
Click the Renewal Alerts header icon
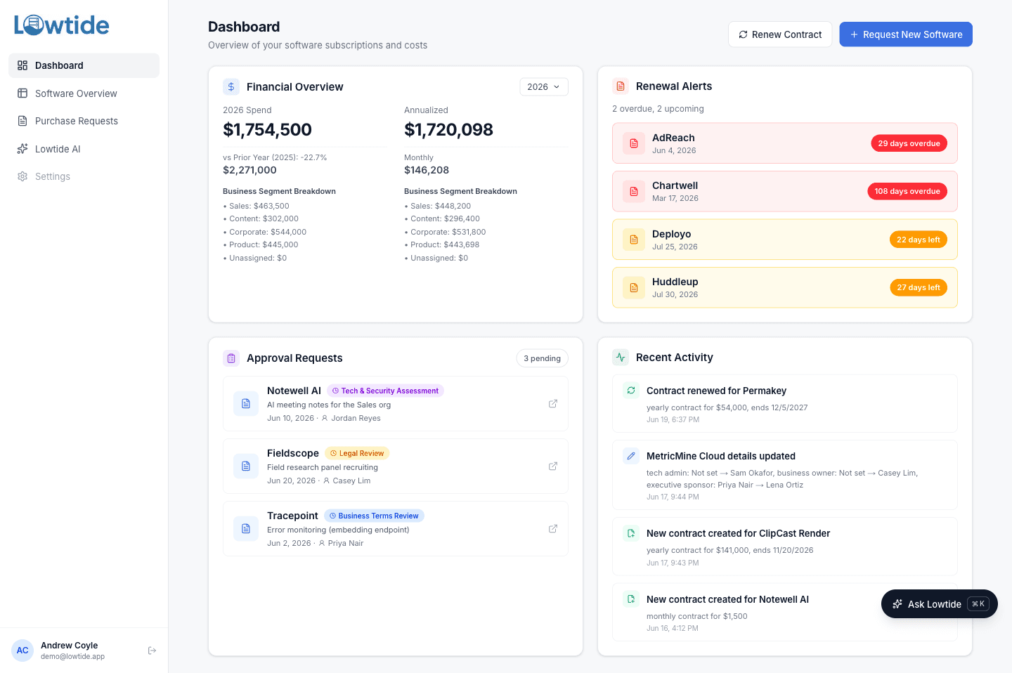[x=621, y=86]
